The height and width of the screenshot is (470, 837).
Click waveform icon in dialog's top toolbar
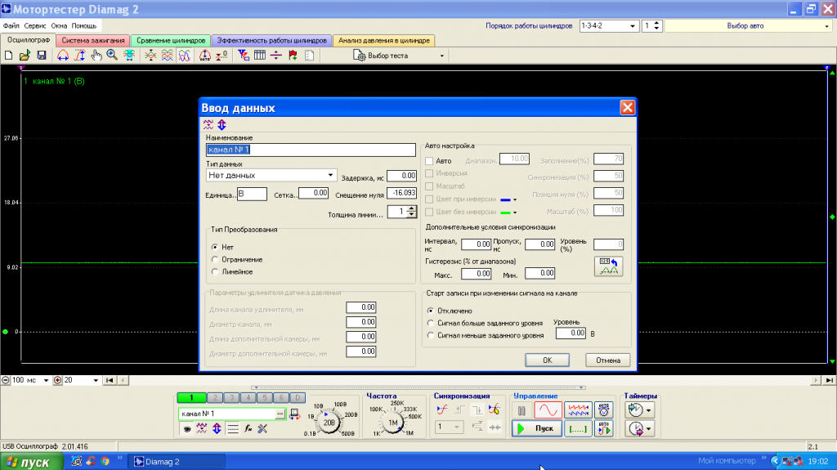[x=208, y=124]
